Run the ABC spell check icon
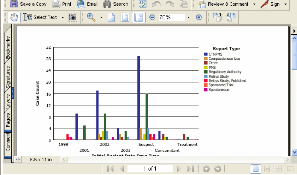 coord(143,4)
